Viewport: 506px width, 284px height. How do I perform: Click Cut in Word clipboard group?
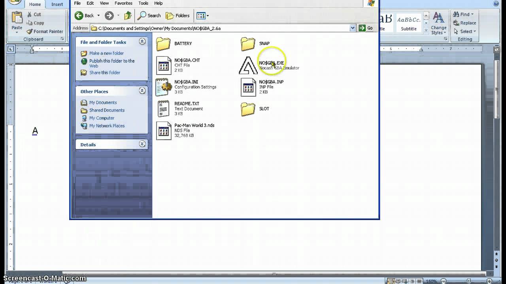pos(34,15)
